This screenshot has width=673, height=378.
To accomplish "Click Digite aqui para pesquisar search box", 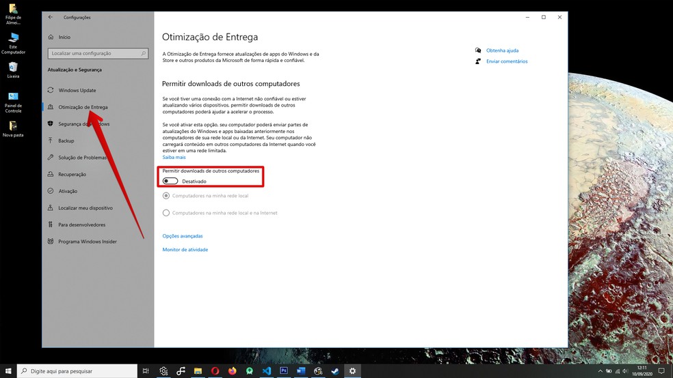I will (x=77, y=371).
